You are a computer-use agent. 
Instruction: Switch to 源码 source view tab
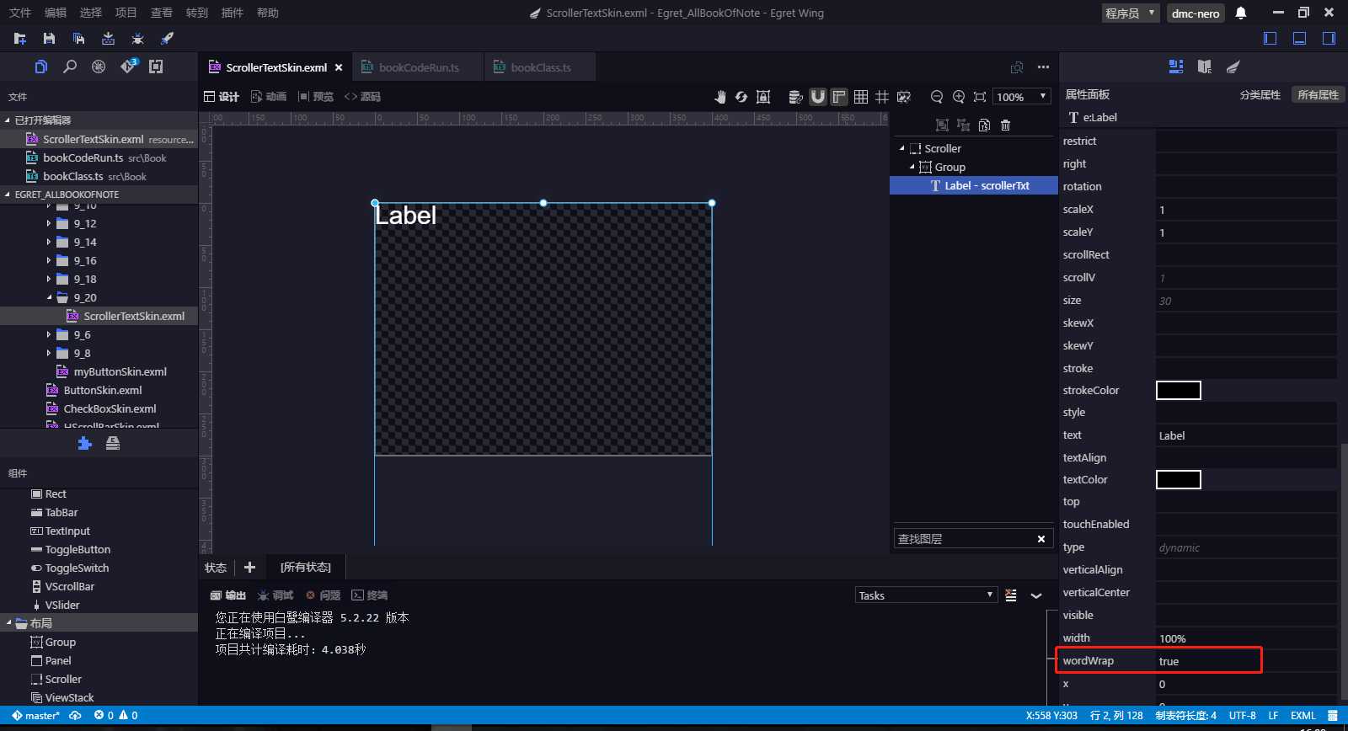pos(362,97)
